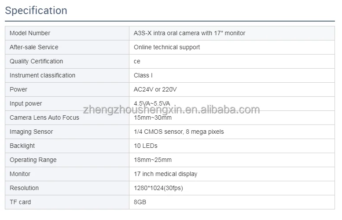Select the 10 LEDs value
This screenshot has width=342, height=220.
(145, 146)
